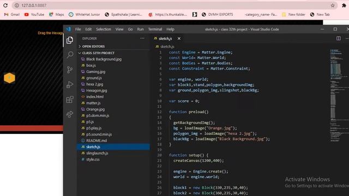Open Source Control view in activity bar

(70, 70)
